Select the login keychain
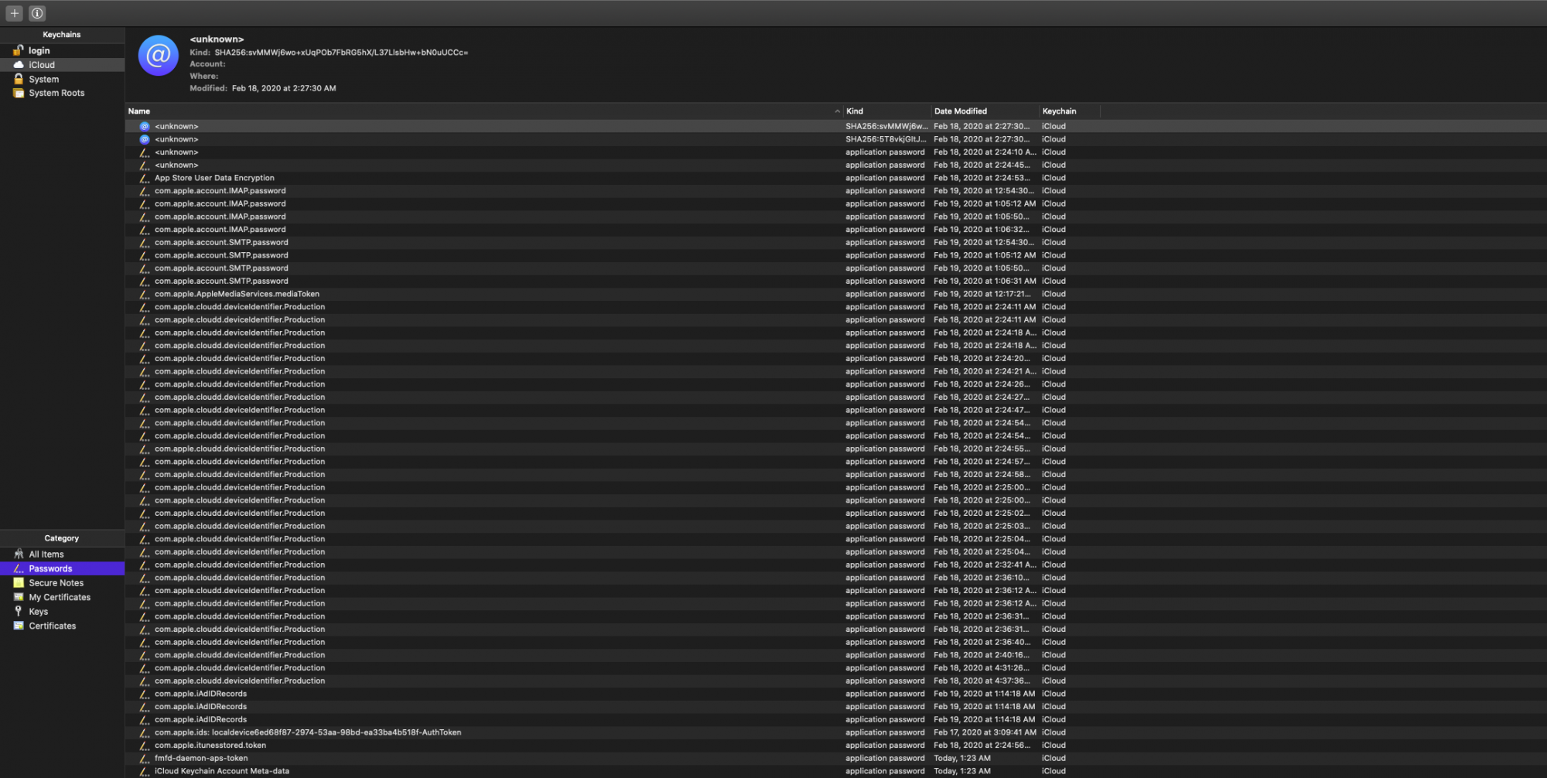 tap(62, 50)
